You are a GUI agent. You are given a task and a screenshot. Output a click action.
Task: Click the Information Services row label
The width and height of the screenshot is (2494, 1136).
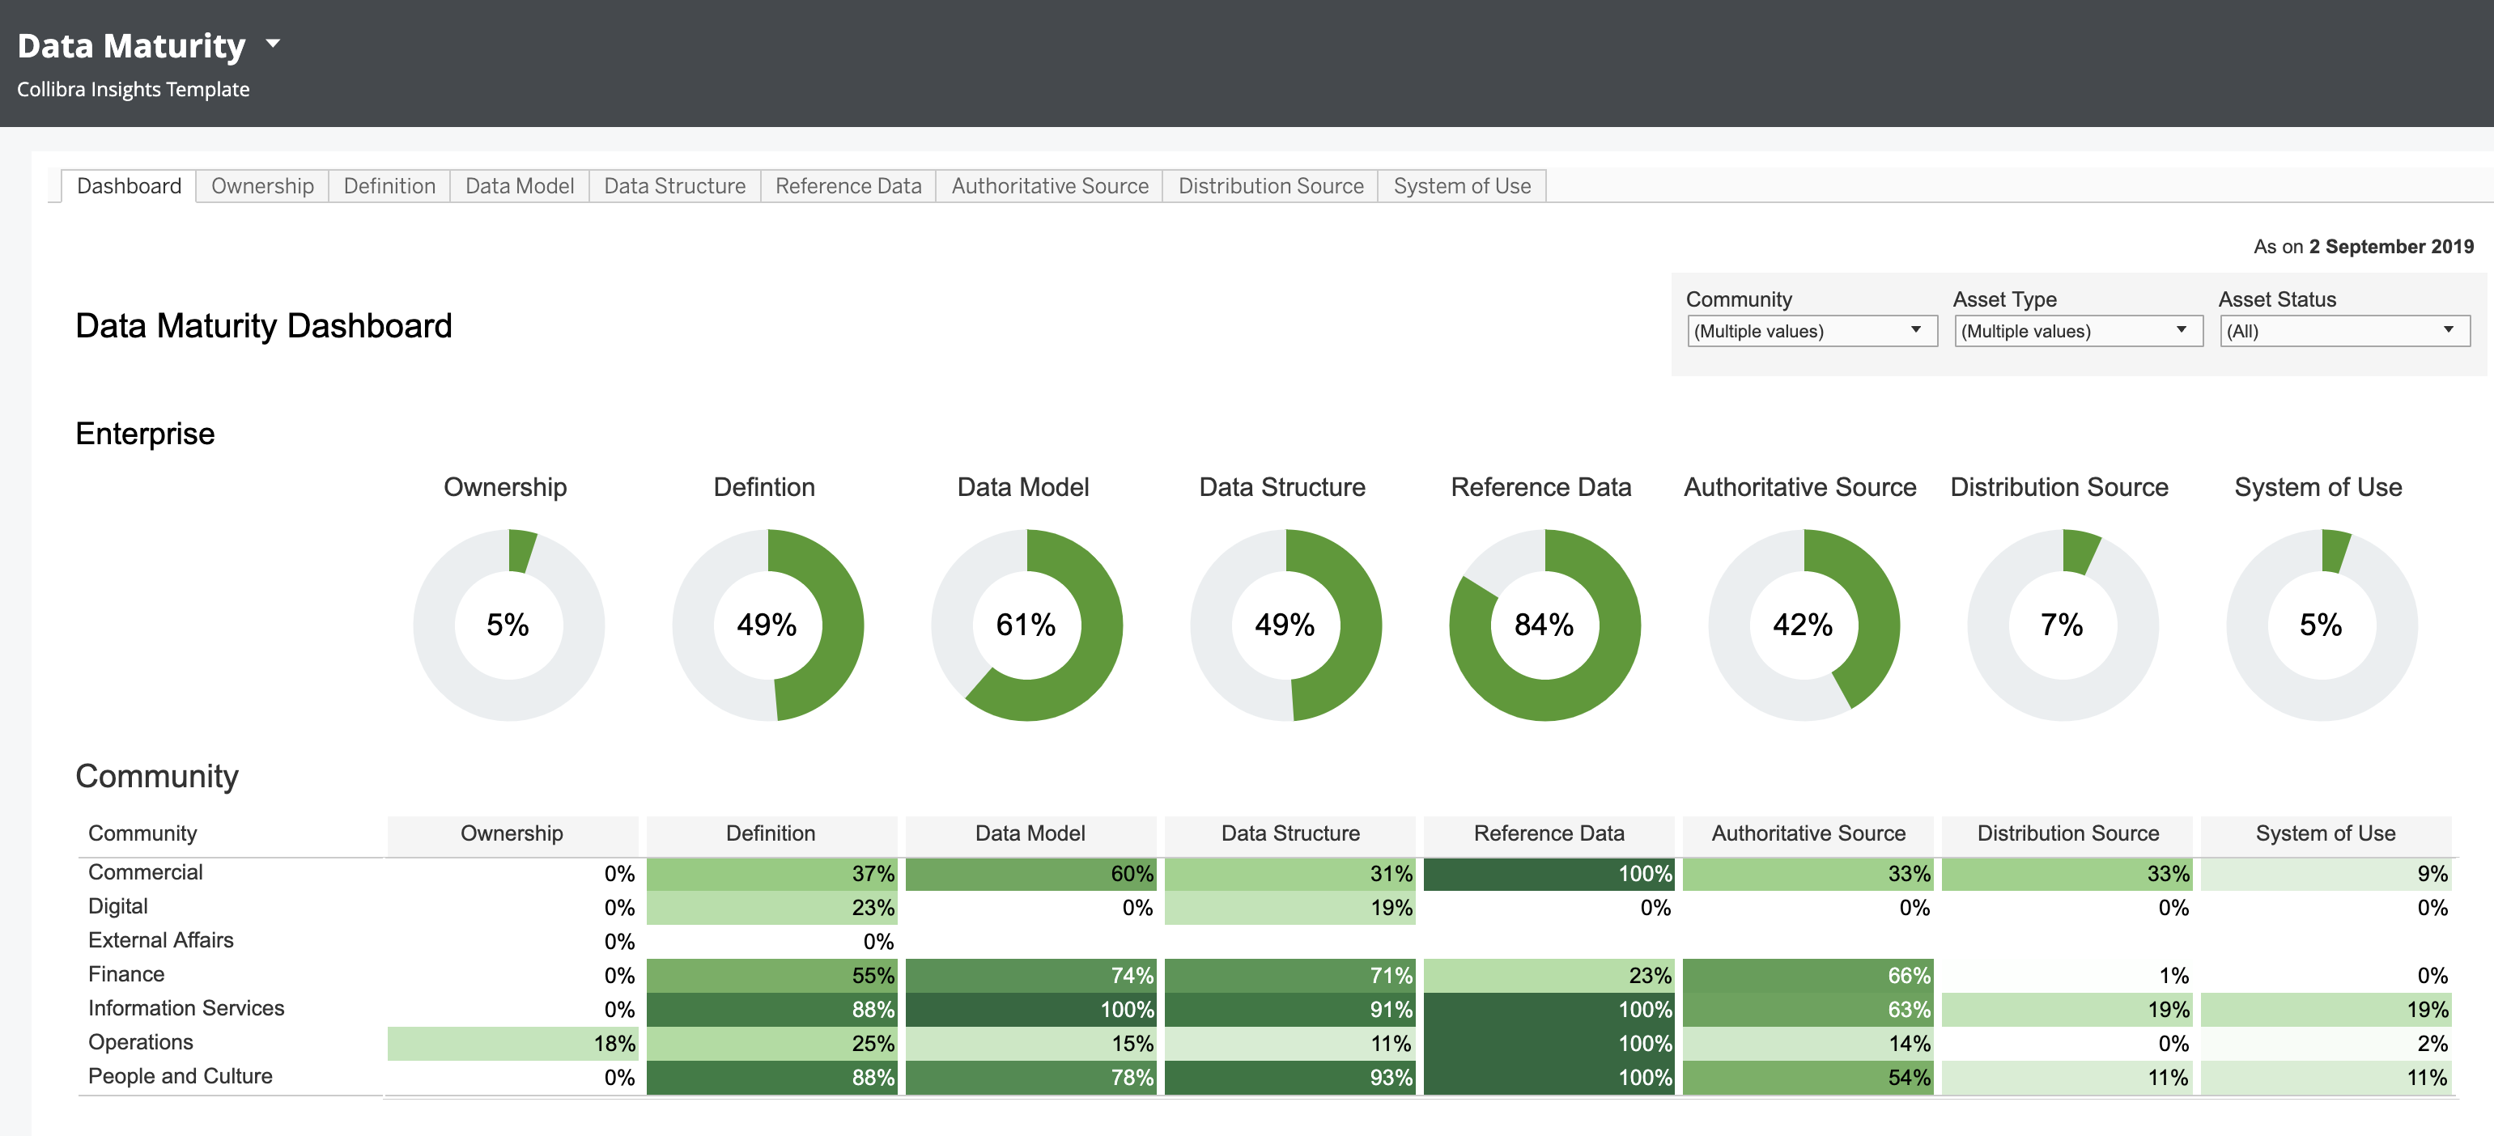[186, 1008]
